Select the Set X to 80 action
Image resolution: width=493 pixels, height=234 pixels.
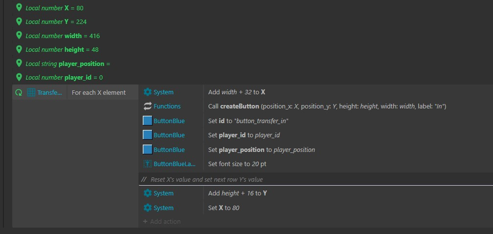[x=224, y=208]
